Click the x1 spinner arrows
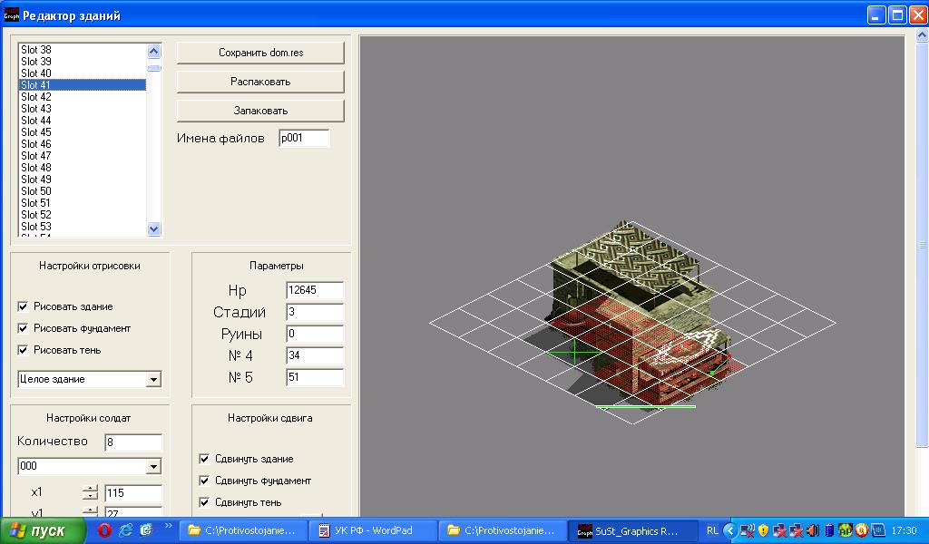This screenshot has width=929, height=544. click(90, 492)
